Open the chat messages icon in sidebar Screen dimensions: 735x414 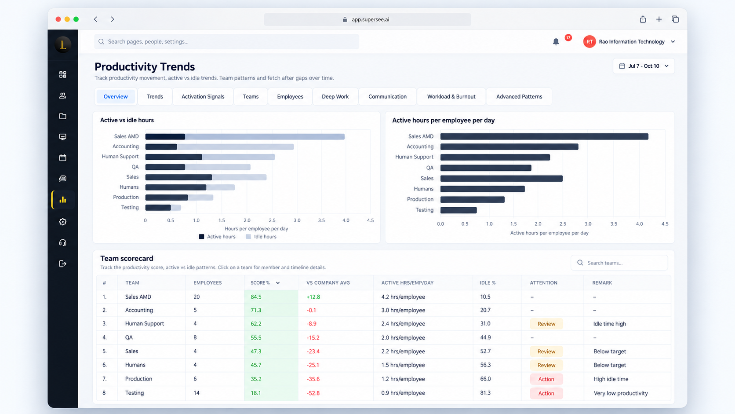[63, 179]
